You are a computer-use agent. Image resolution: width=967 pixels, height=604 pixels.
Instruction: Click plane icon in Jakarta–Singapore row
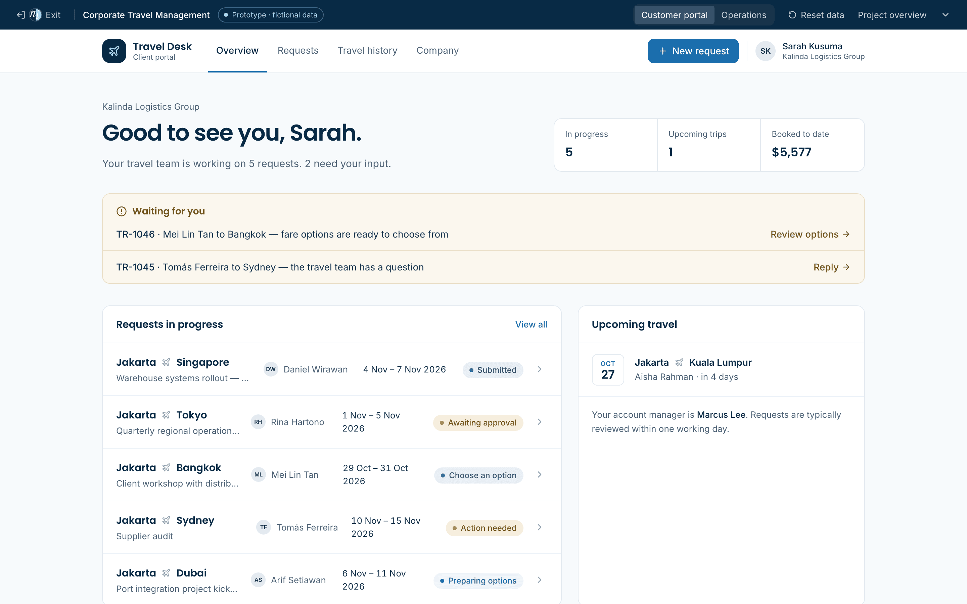[166, 362]
